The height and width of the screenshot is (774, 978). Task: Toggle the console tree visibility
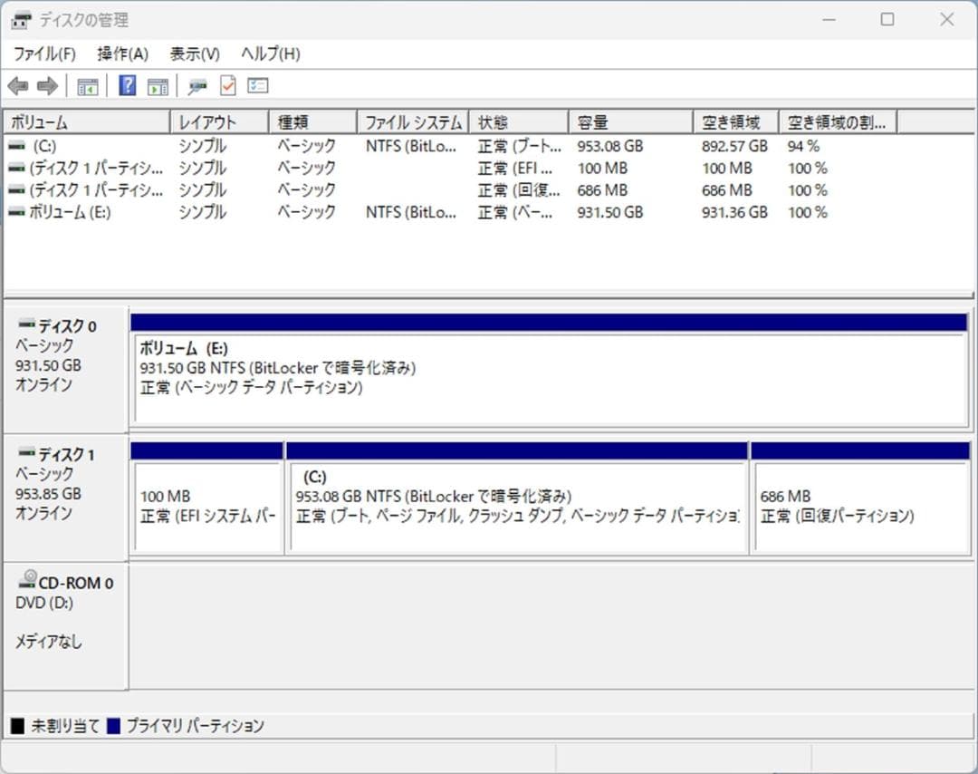pyautogui.click(x=87, y=85)
